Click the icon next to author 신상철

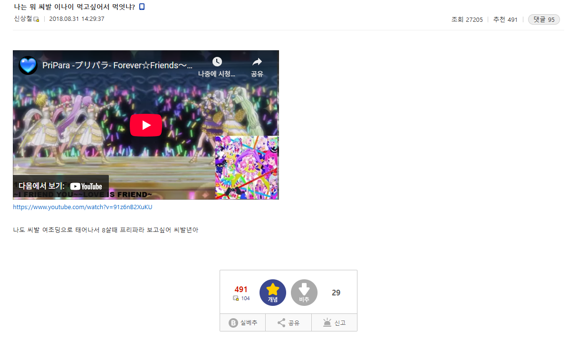coord(36,19)
